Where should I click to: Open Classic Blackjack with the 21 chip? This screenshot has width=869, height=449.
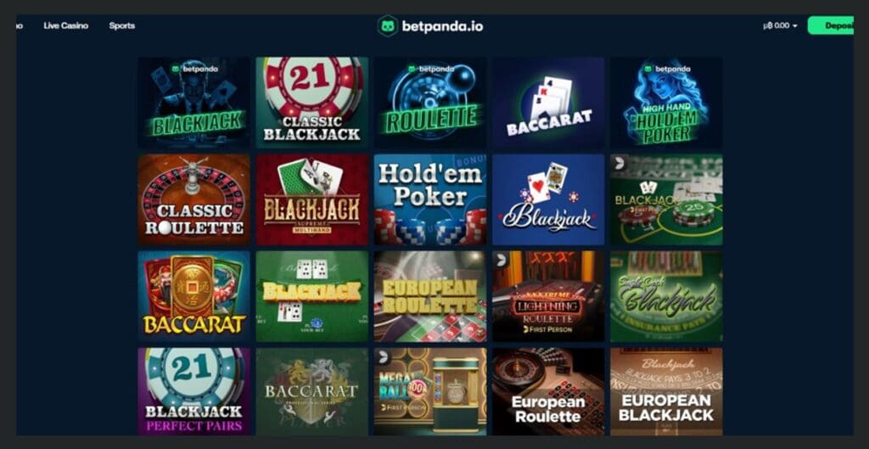(312, 103)
